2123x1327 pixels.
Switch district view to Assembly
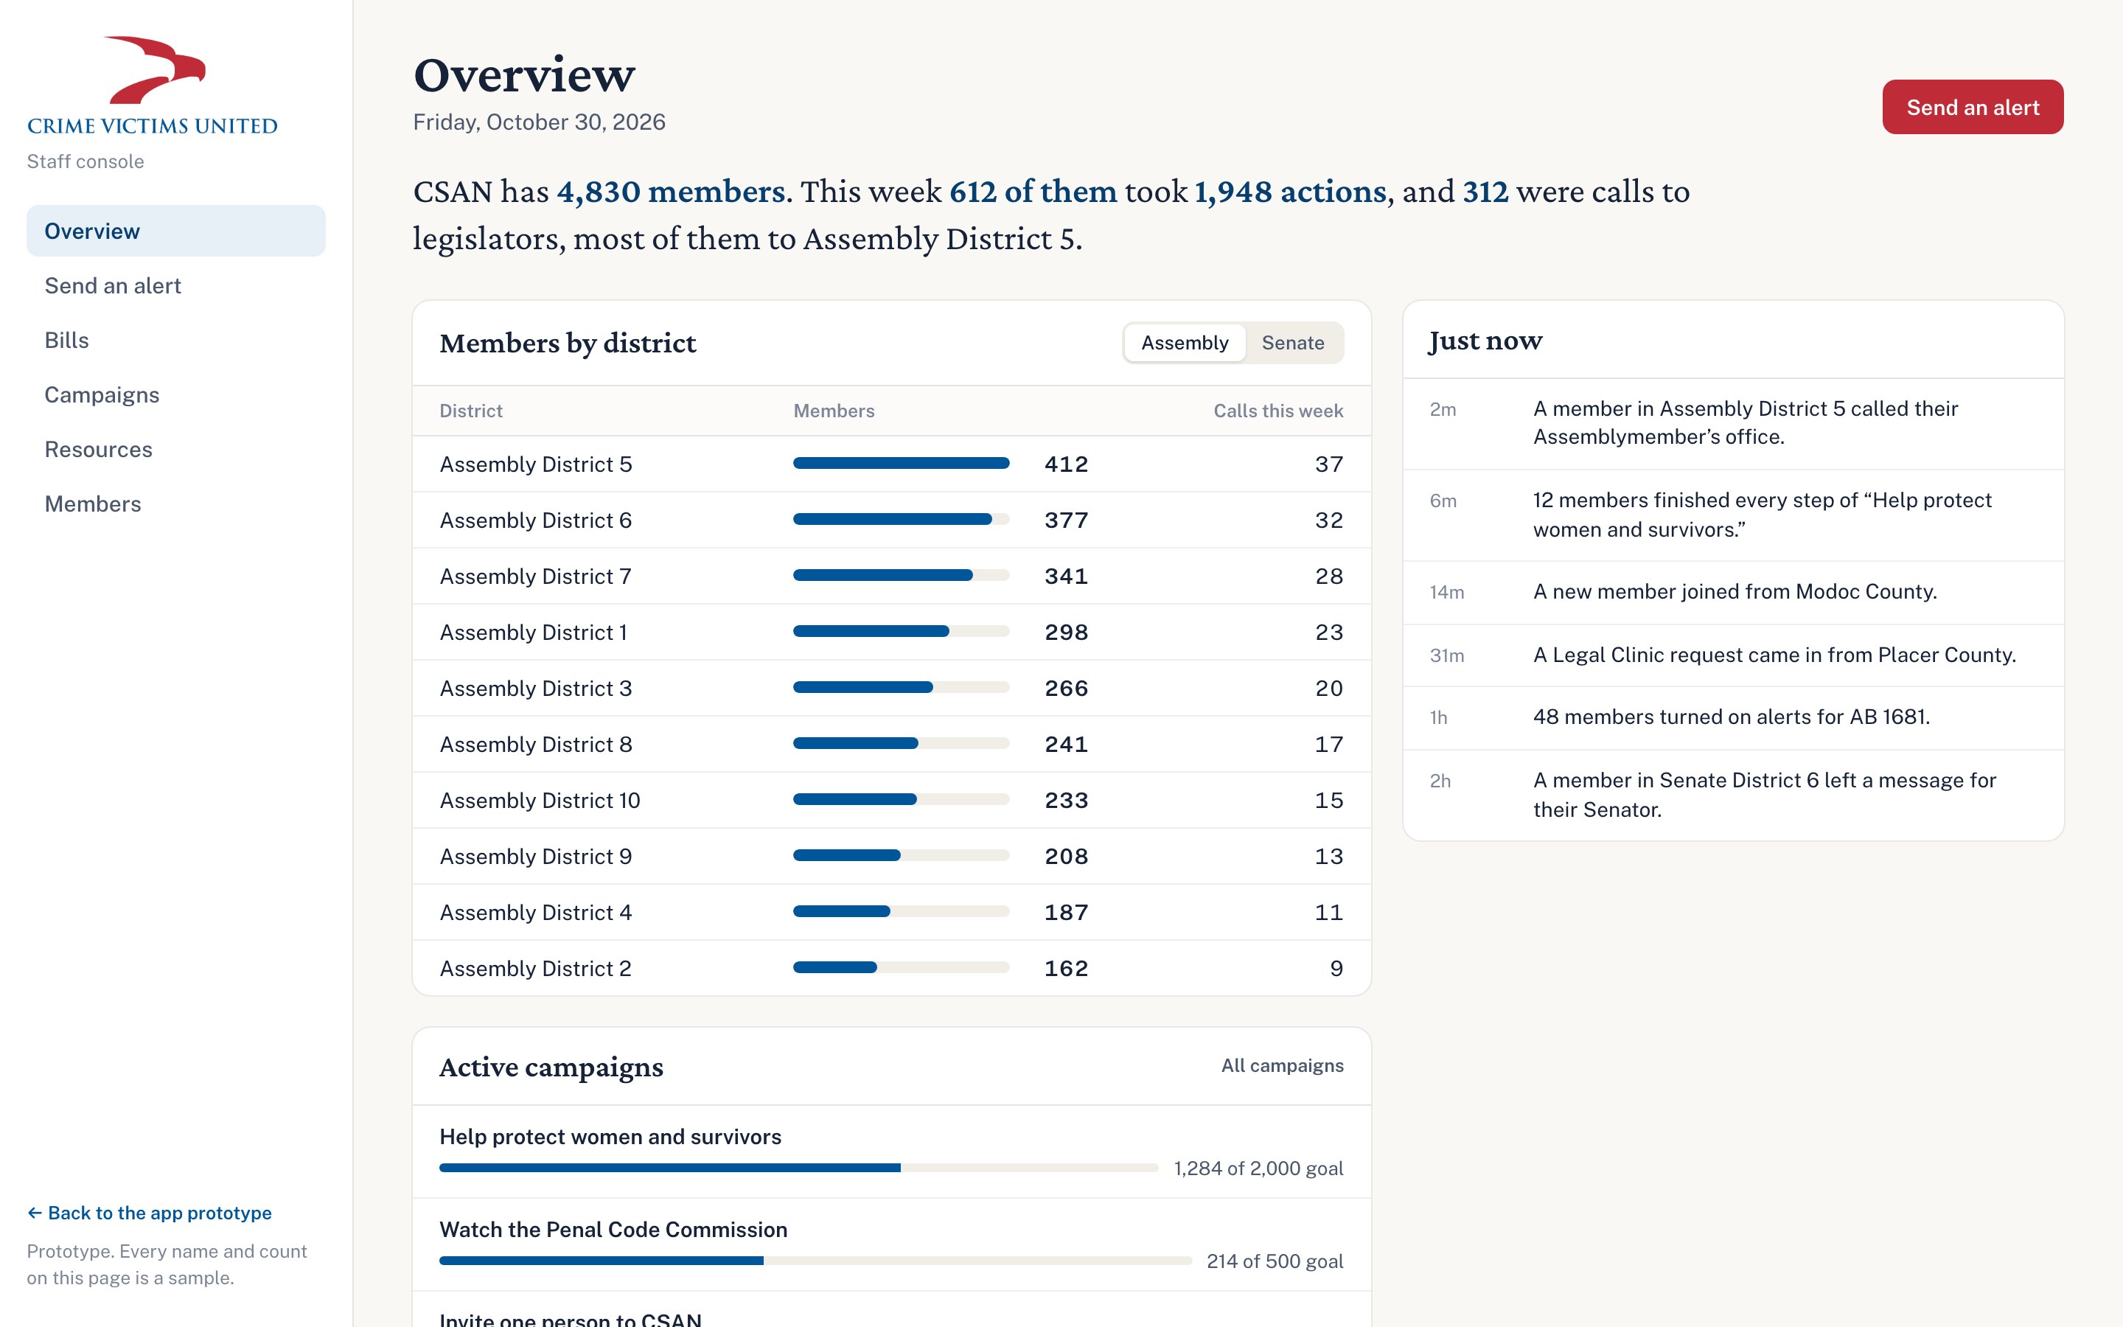1185,342
